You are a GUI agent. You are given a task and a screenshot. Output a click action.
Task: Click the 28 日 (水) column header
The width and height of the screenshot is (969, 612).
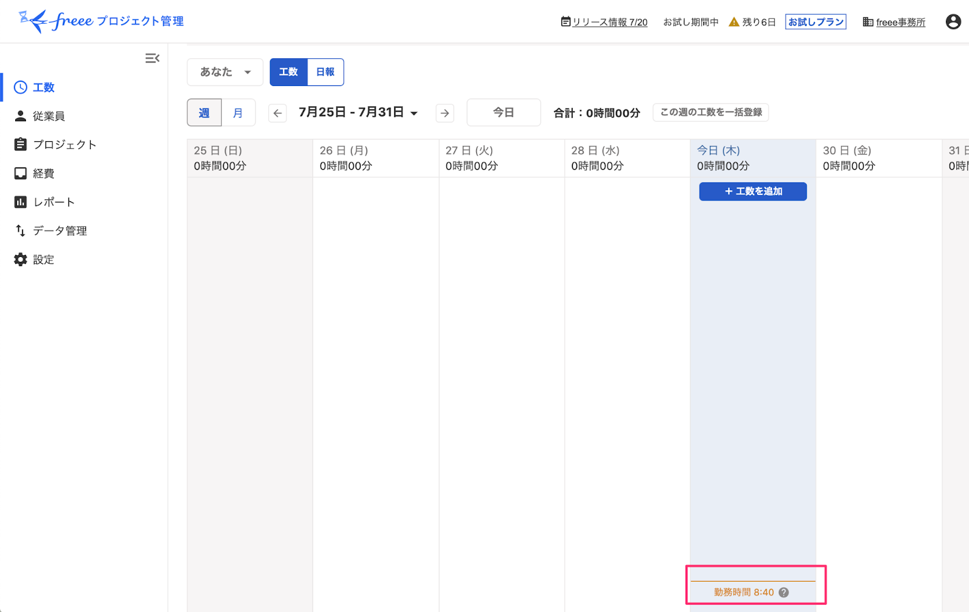[627, 158]
